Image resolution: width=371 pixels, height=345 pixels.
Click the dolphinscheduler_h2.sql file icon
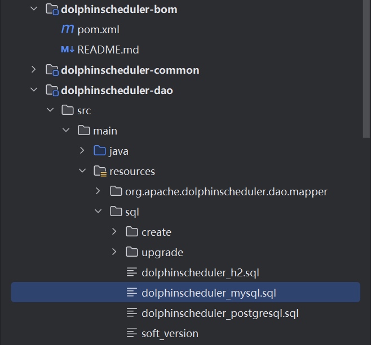[132, 272]
